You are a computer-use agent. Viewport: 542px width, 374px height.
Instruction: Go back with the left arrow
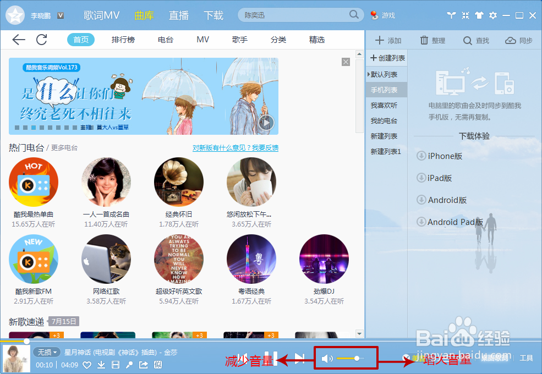(19, 40)
